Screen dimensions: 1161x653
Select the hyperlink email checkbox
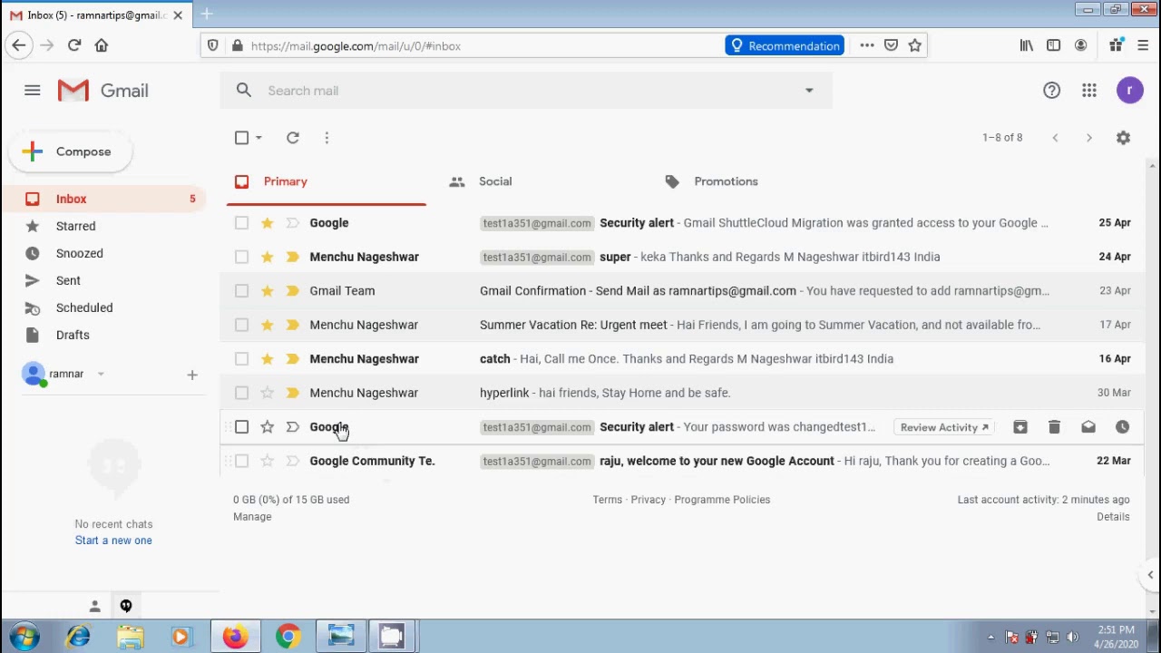click(x=241, y=393)
